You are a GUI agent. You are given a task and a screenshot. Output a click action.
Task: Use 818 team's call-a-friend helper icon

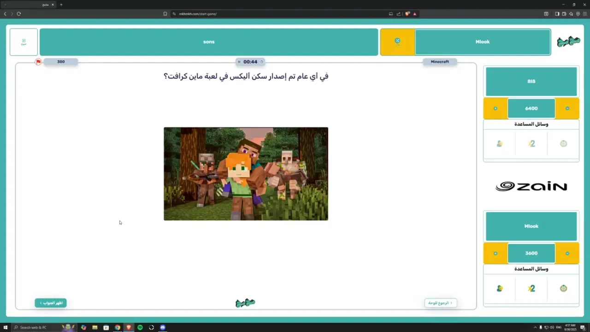[500, 144]
